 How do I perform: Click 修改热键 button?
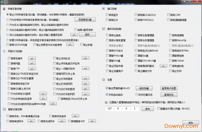[x=144, y=88]
